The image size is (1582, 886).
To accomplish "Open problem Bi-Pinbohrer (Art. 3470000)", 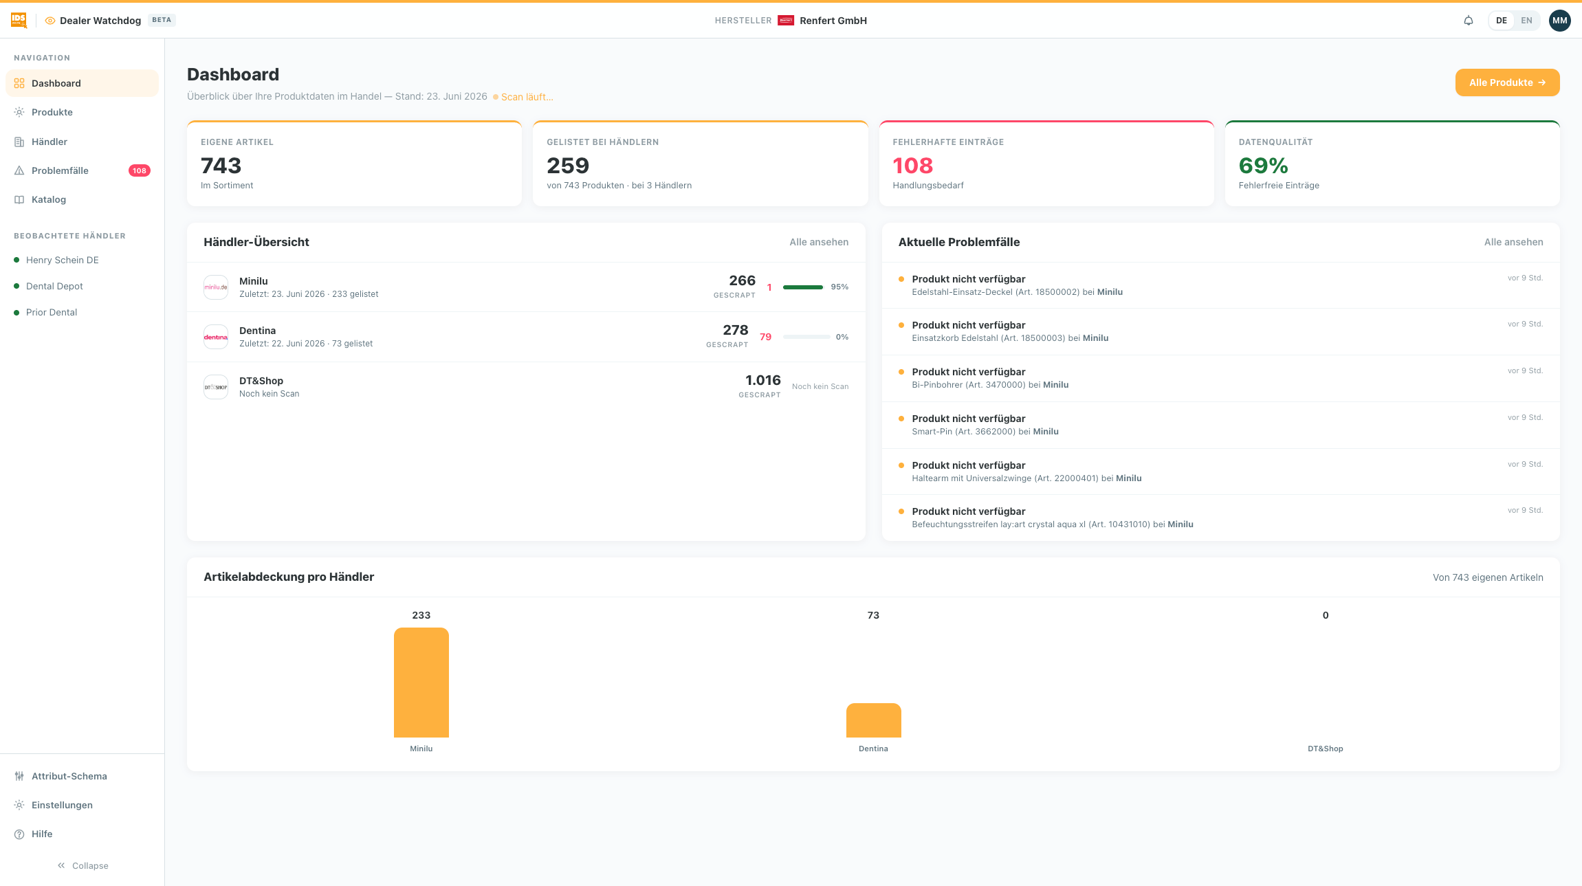I will coord(1220,378).
